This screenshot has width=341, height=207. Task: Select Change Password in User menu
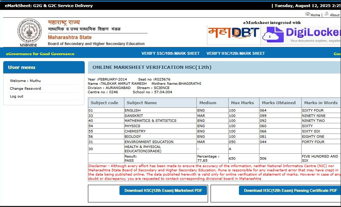[26, 89]
